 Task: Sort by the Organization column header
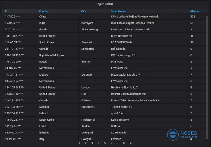click(x=119, y=11)
